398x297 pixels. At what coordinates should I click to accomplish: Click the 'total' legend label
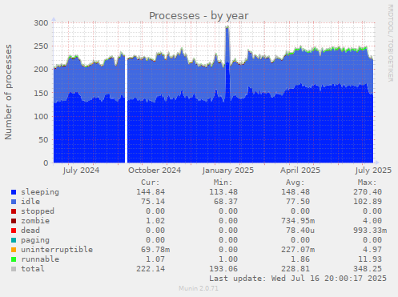pyautogui.click(x=33, y=269)
